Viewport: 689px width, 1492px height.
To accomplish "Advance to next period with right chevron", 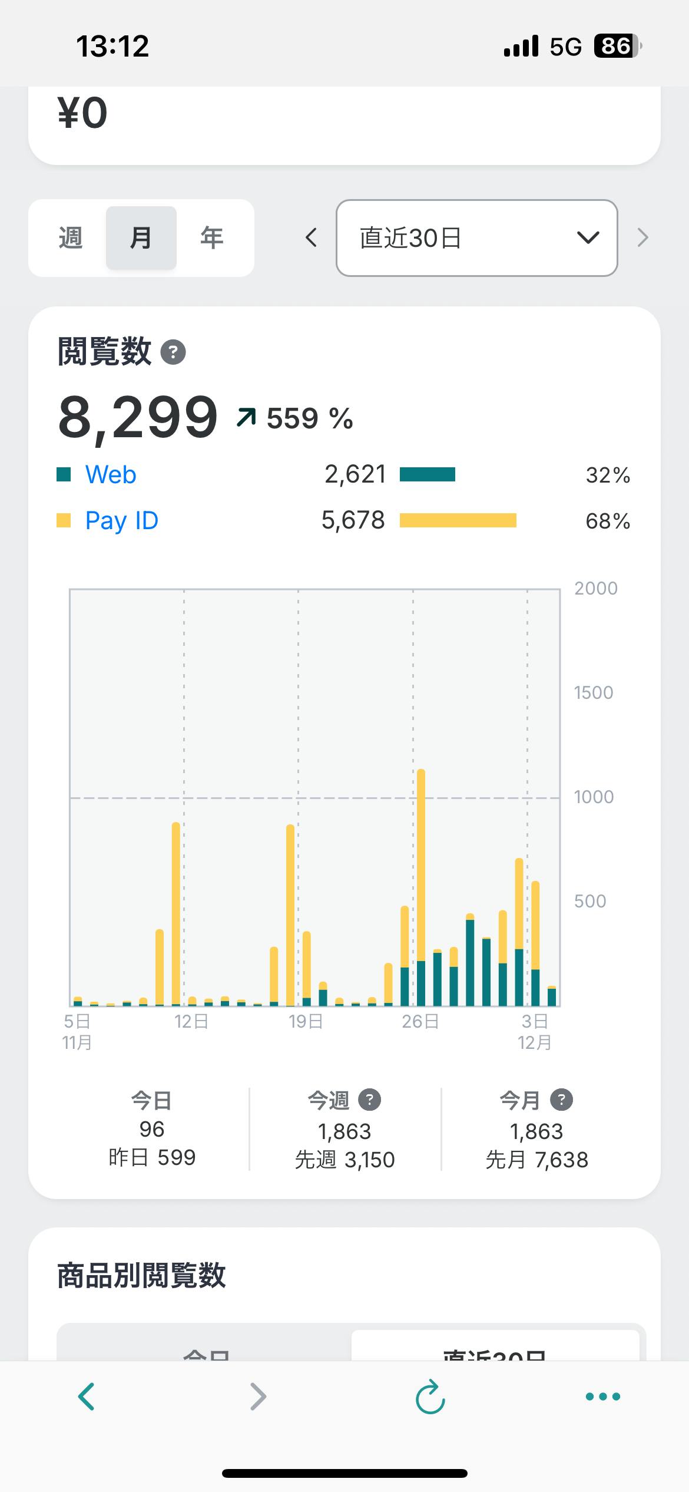I will tap(642, 238).
